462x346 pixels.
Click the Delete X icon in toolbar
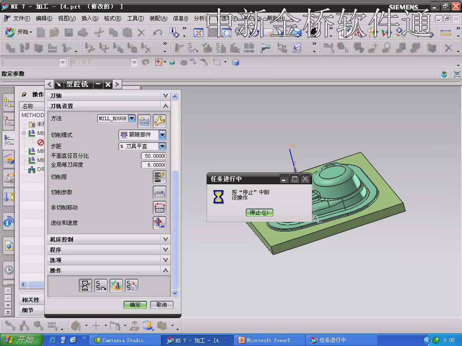pyautogui.click(x=141, y=32)
